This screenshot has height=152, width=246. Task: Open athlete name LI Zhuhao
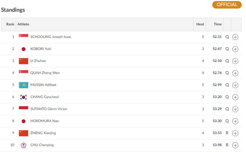[x=38, y=61]
